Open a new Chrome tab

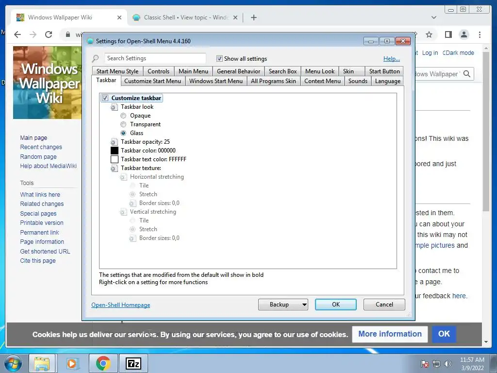253,17
